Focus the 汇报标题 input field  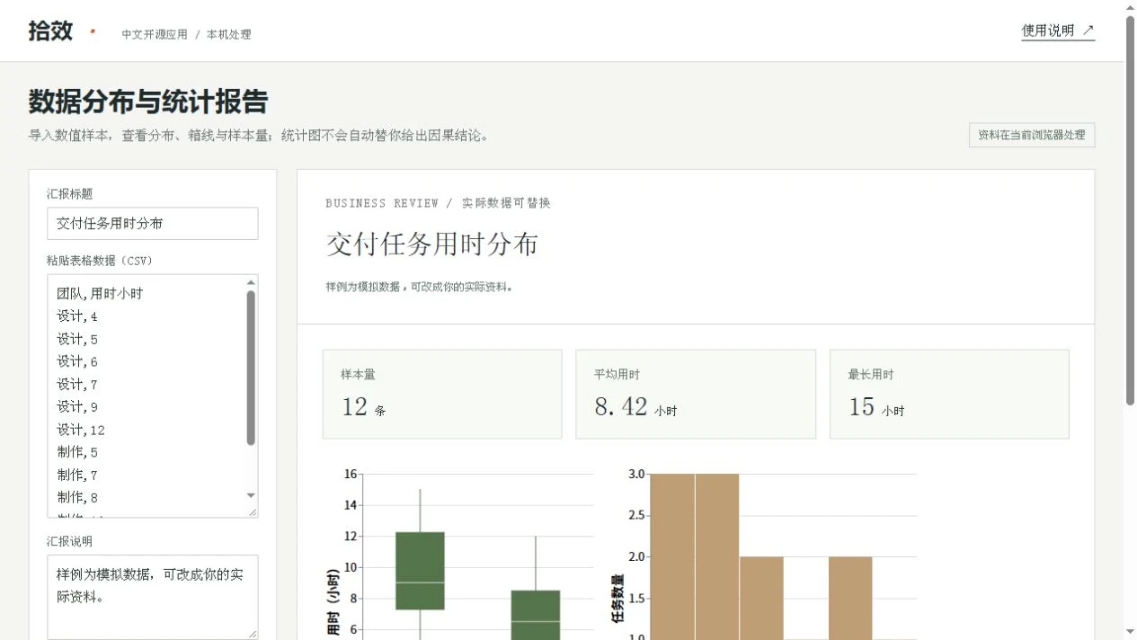pos(153,224)
